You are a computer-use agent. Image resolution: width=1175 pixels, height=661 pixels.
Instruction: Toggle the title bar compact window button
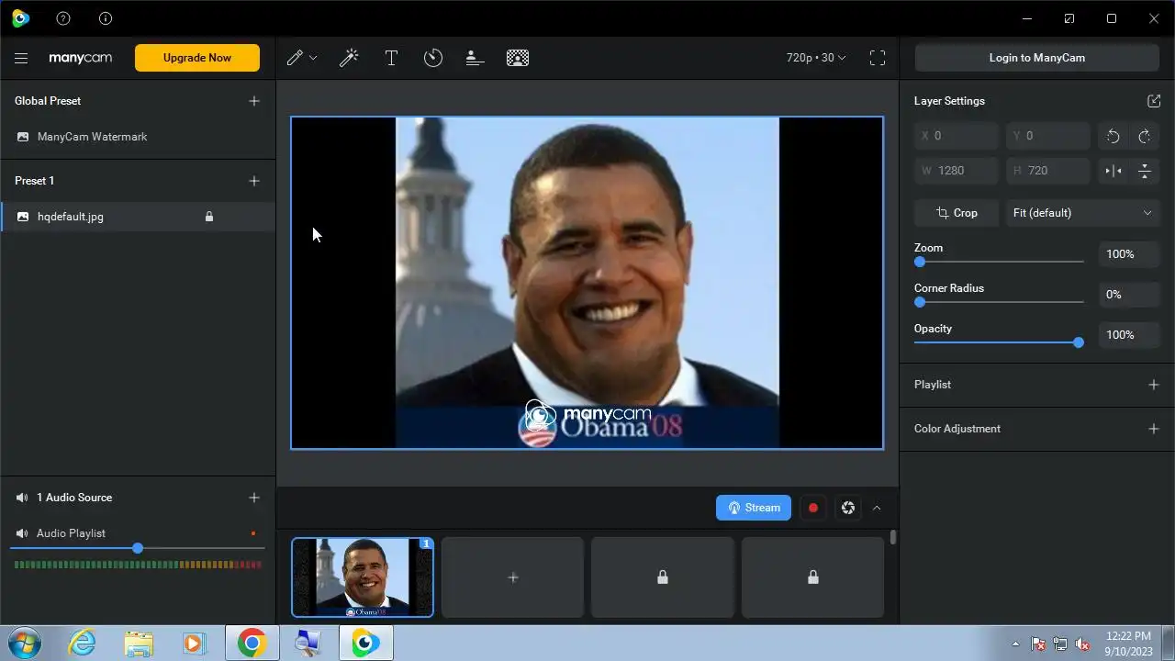tap(1069, 18)
